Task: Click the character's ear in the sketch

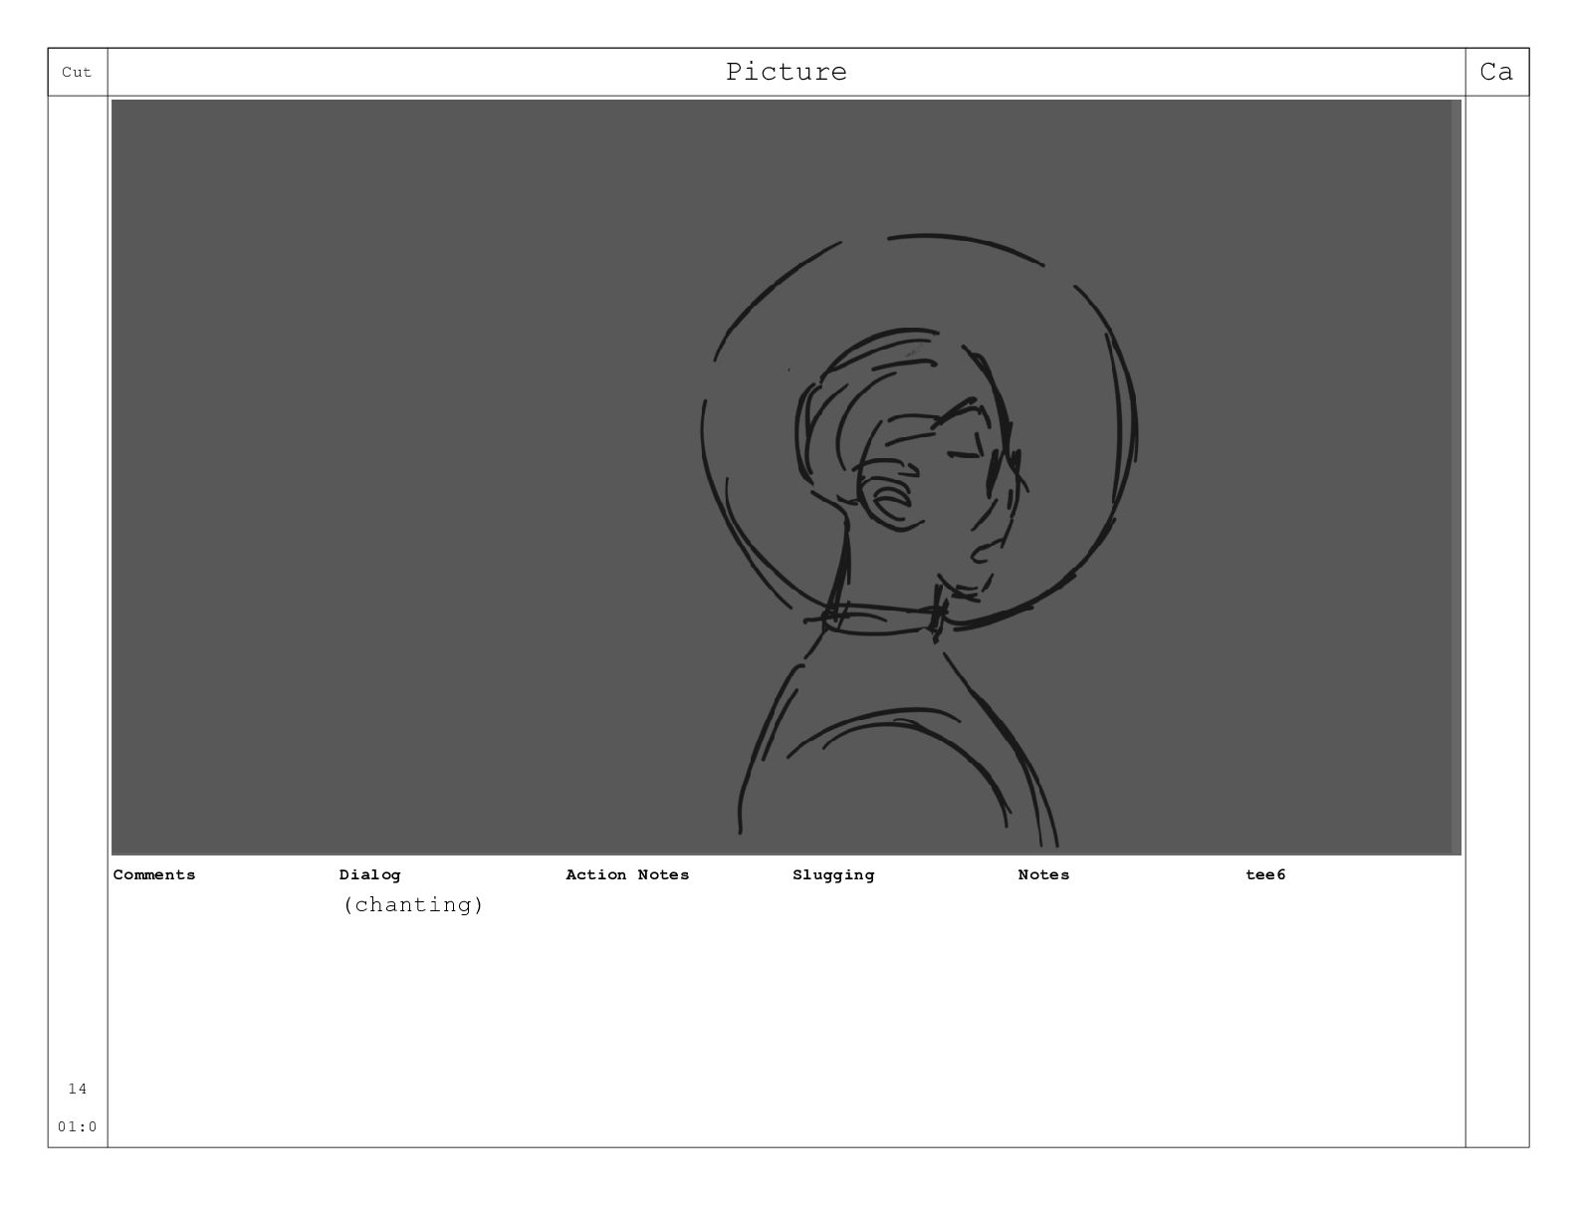Action: click(890, 500)
